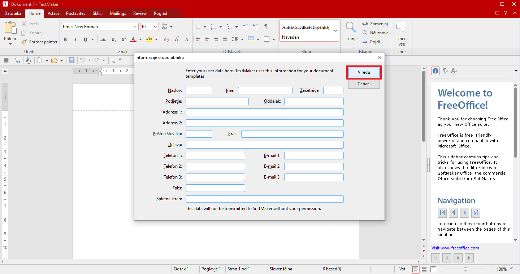The height and width of the screenshot is (274, 520).
Task: Open the bullet list icon
Action: (x=198, y=27)
